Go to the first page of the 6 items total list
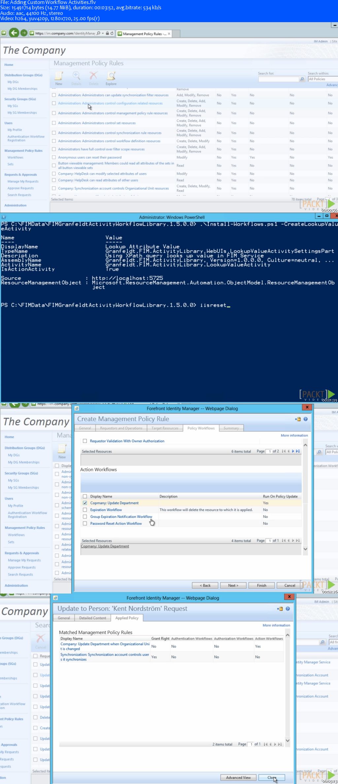This screenshot has height=784, width=338. 284,451
